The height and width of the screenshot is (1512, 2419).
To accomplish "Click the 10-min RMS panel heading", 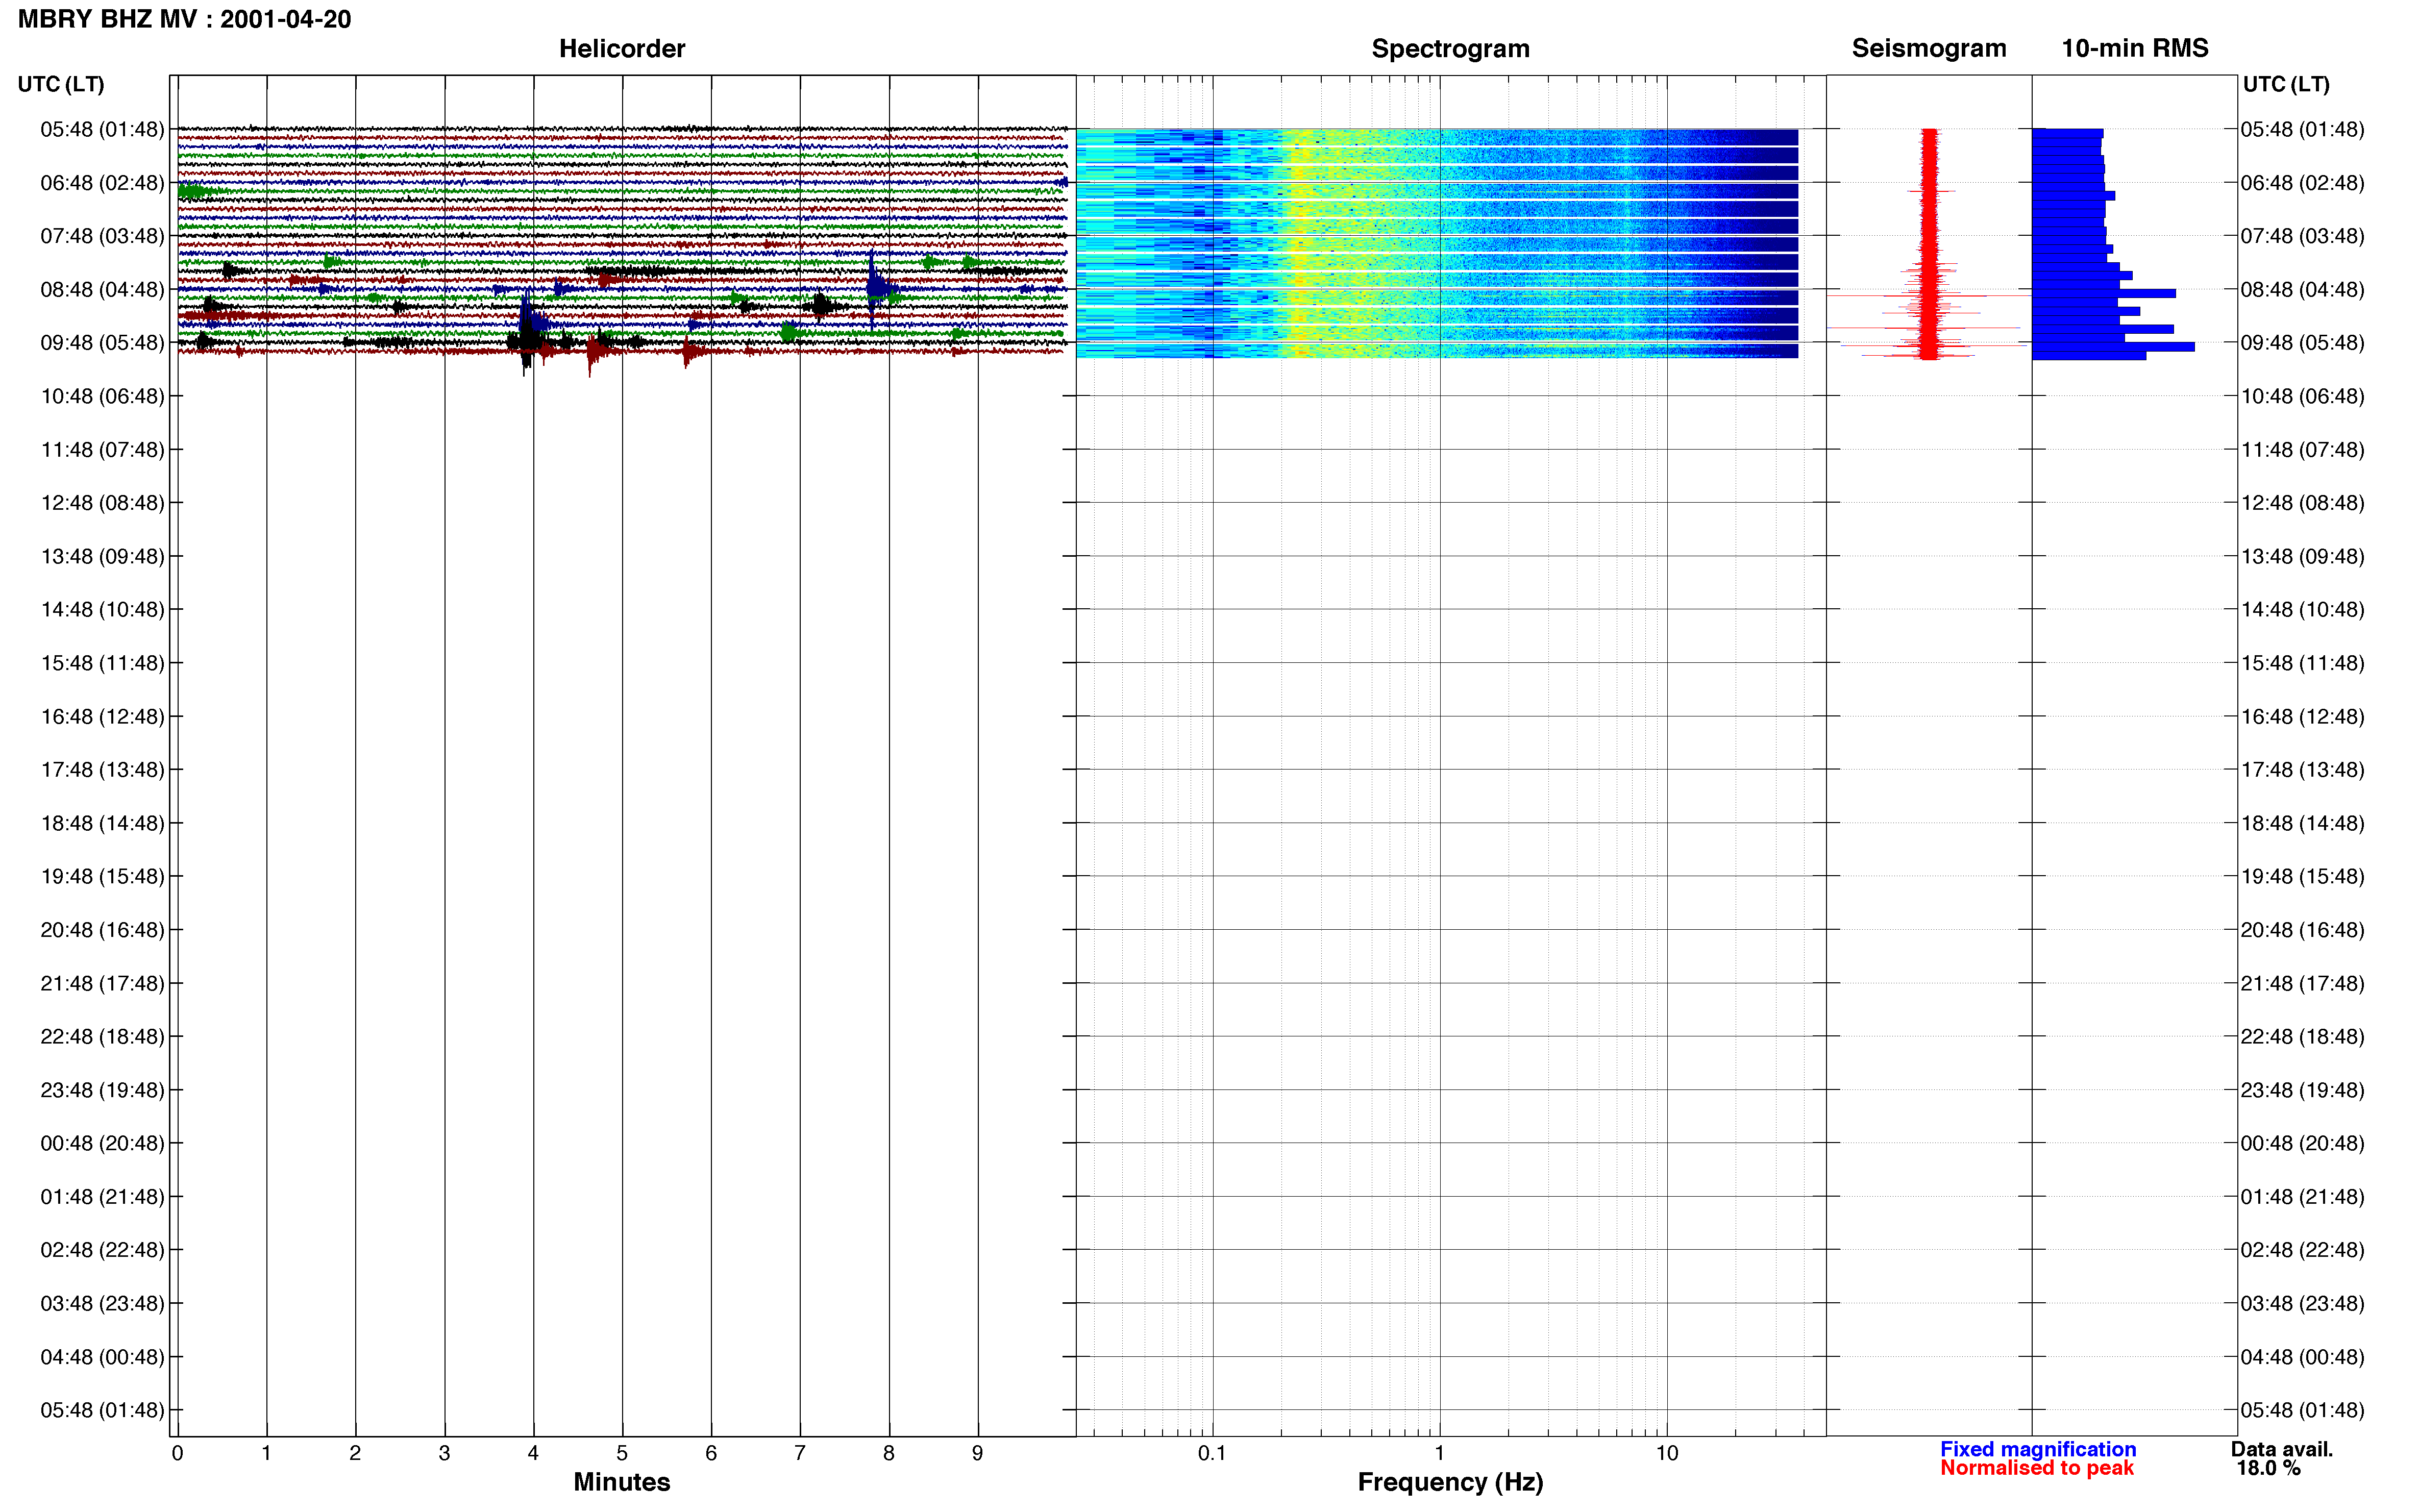I will click(2134, 48).
